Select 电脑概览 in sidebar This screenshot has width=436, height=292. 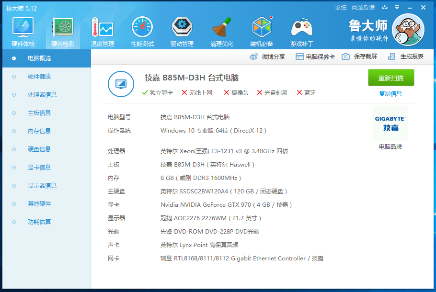[47, 58]
